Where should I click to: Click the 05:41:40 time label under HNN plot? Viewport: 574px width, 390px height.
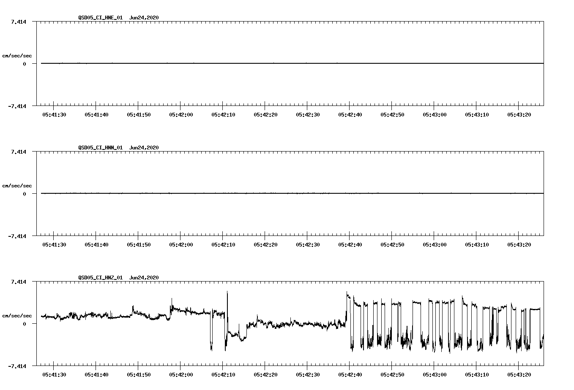click(x=96, y=245)
